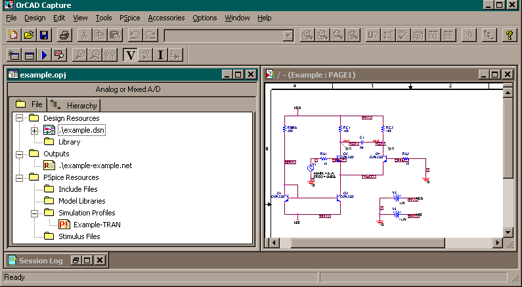Create netlist using the netlist icon
Viewport: 522px width, 287px height.
click(x=418, y=35)
